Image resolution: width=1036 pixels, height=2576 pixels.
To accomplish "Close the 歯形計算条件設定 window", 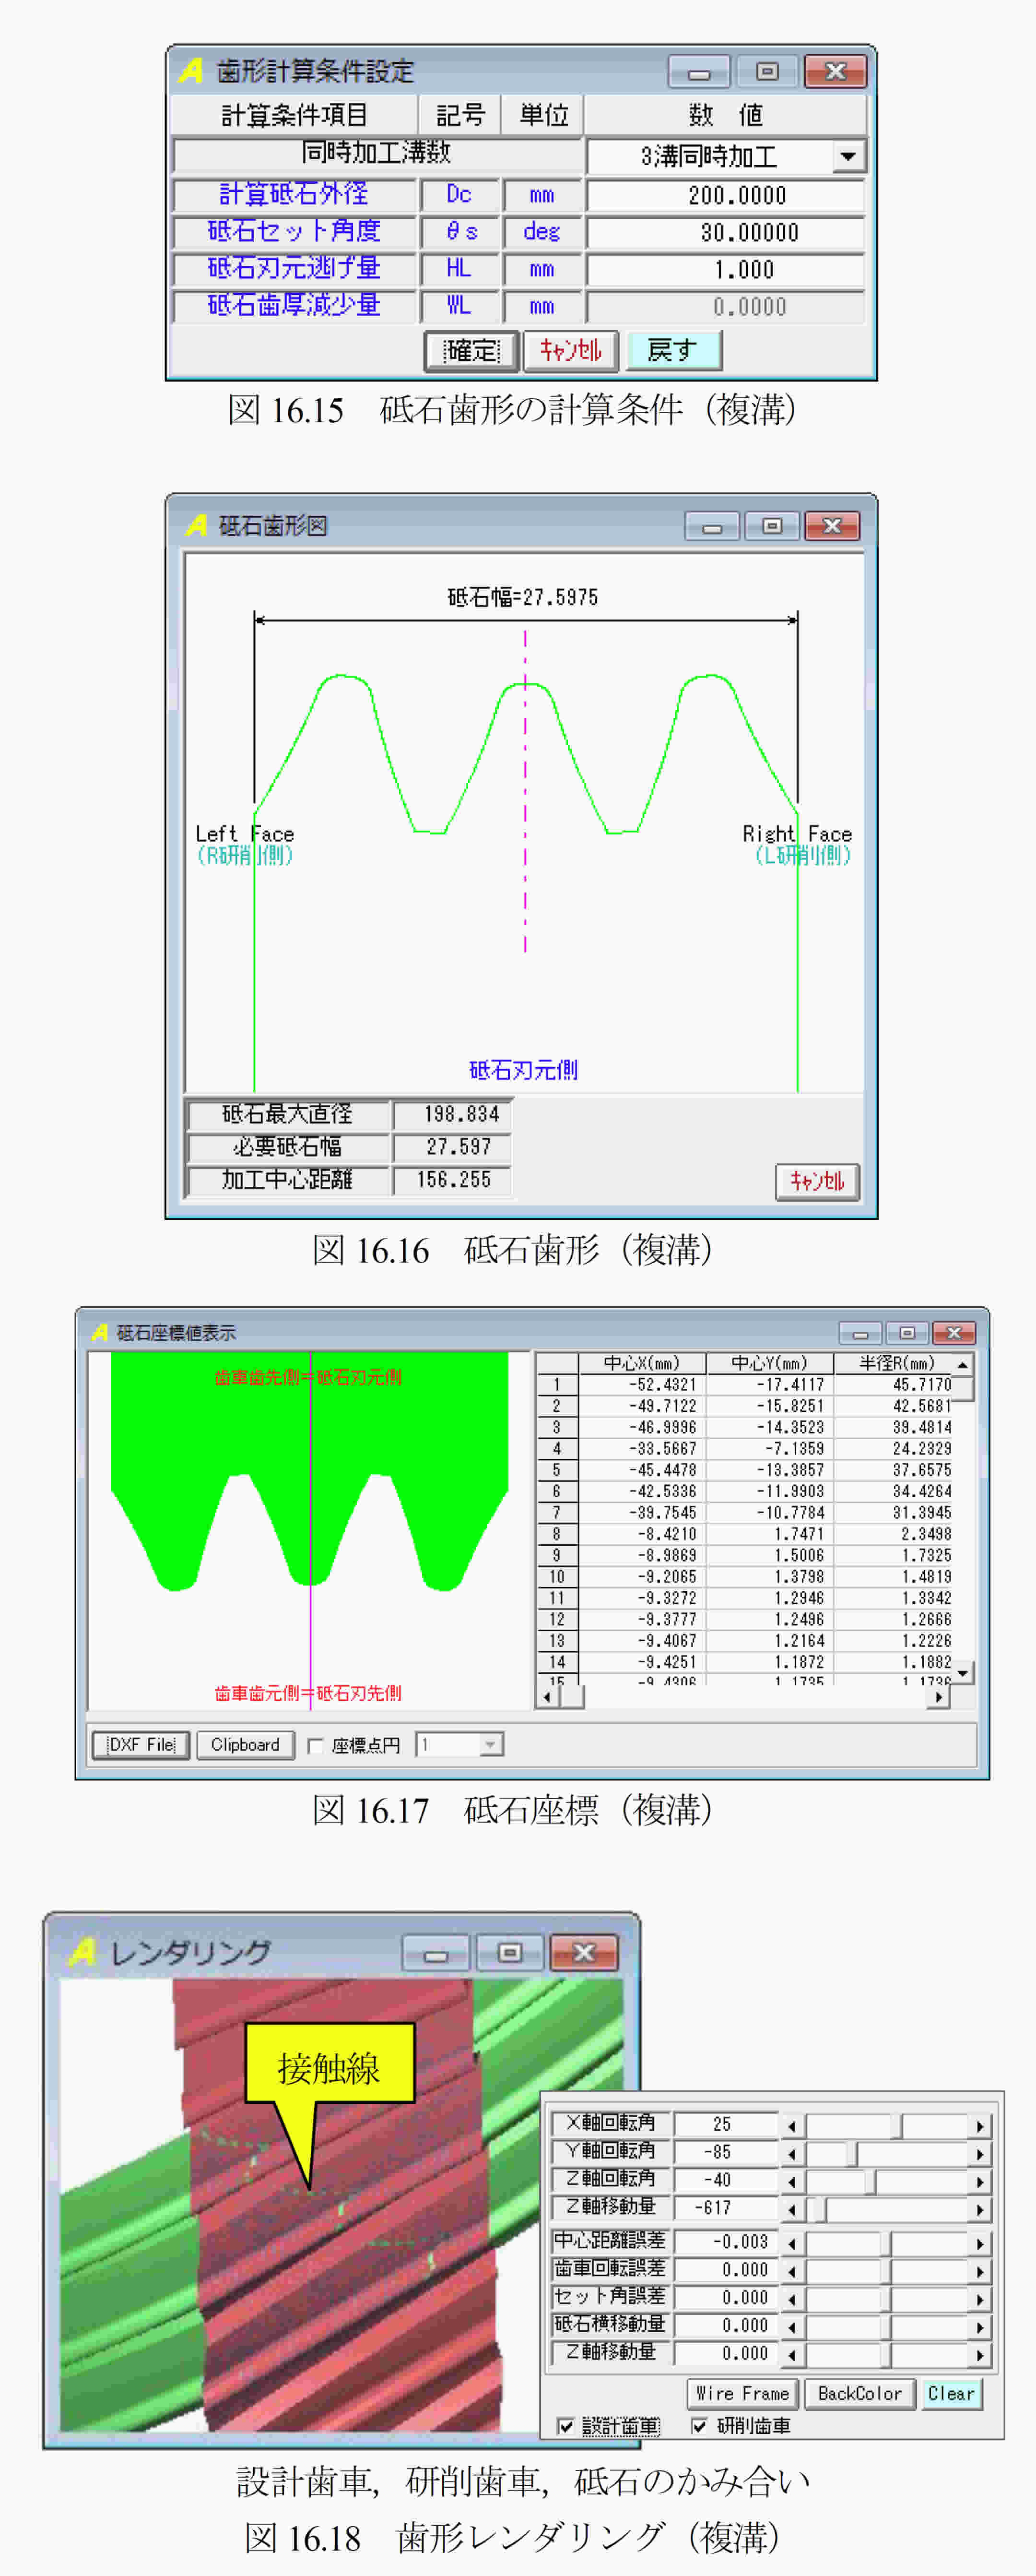I will tap(835, 71).
